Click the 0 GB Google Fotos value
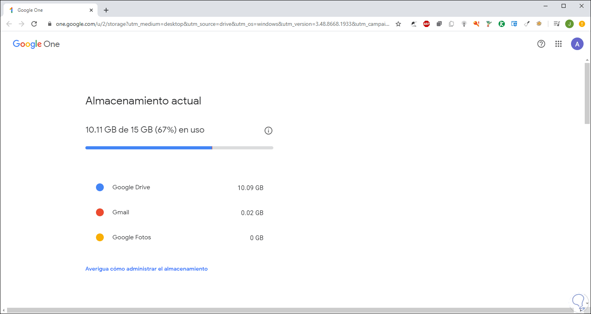This screenshot has width=591, height=314. click(257, 238)
